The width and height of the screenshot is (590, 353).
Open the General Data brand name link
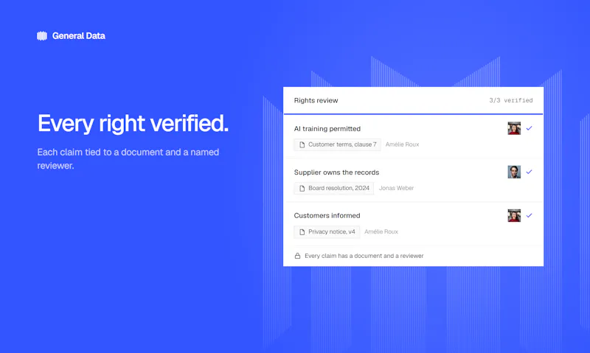point(79,35)
